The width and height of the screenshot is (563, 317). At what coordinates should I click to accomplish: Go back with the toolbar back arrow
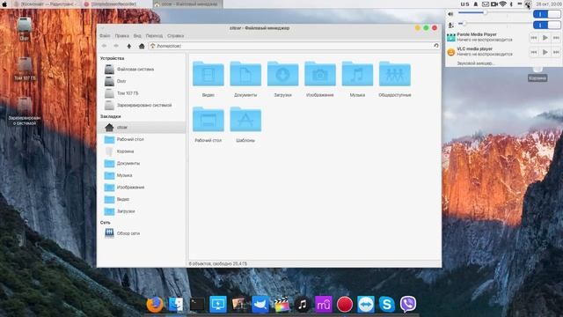pyautogui.click(x=104, y=46)
